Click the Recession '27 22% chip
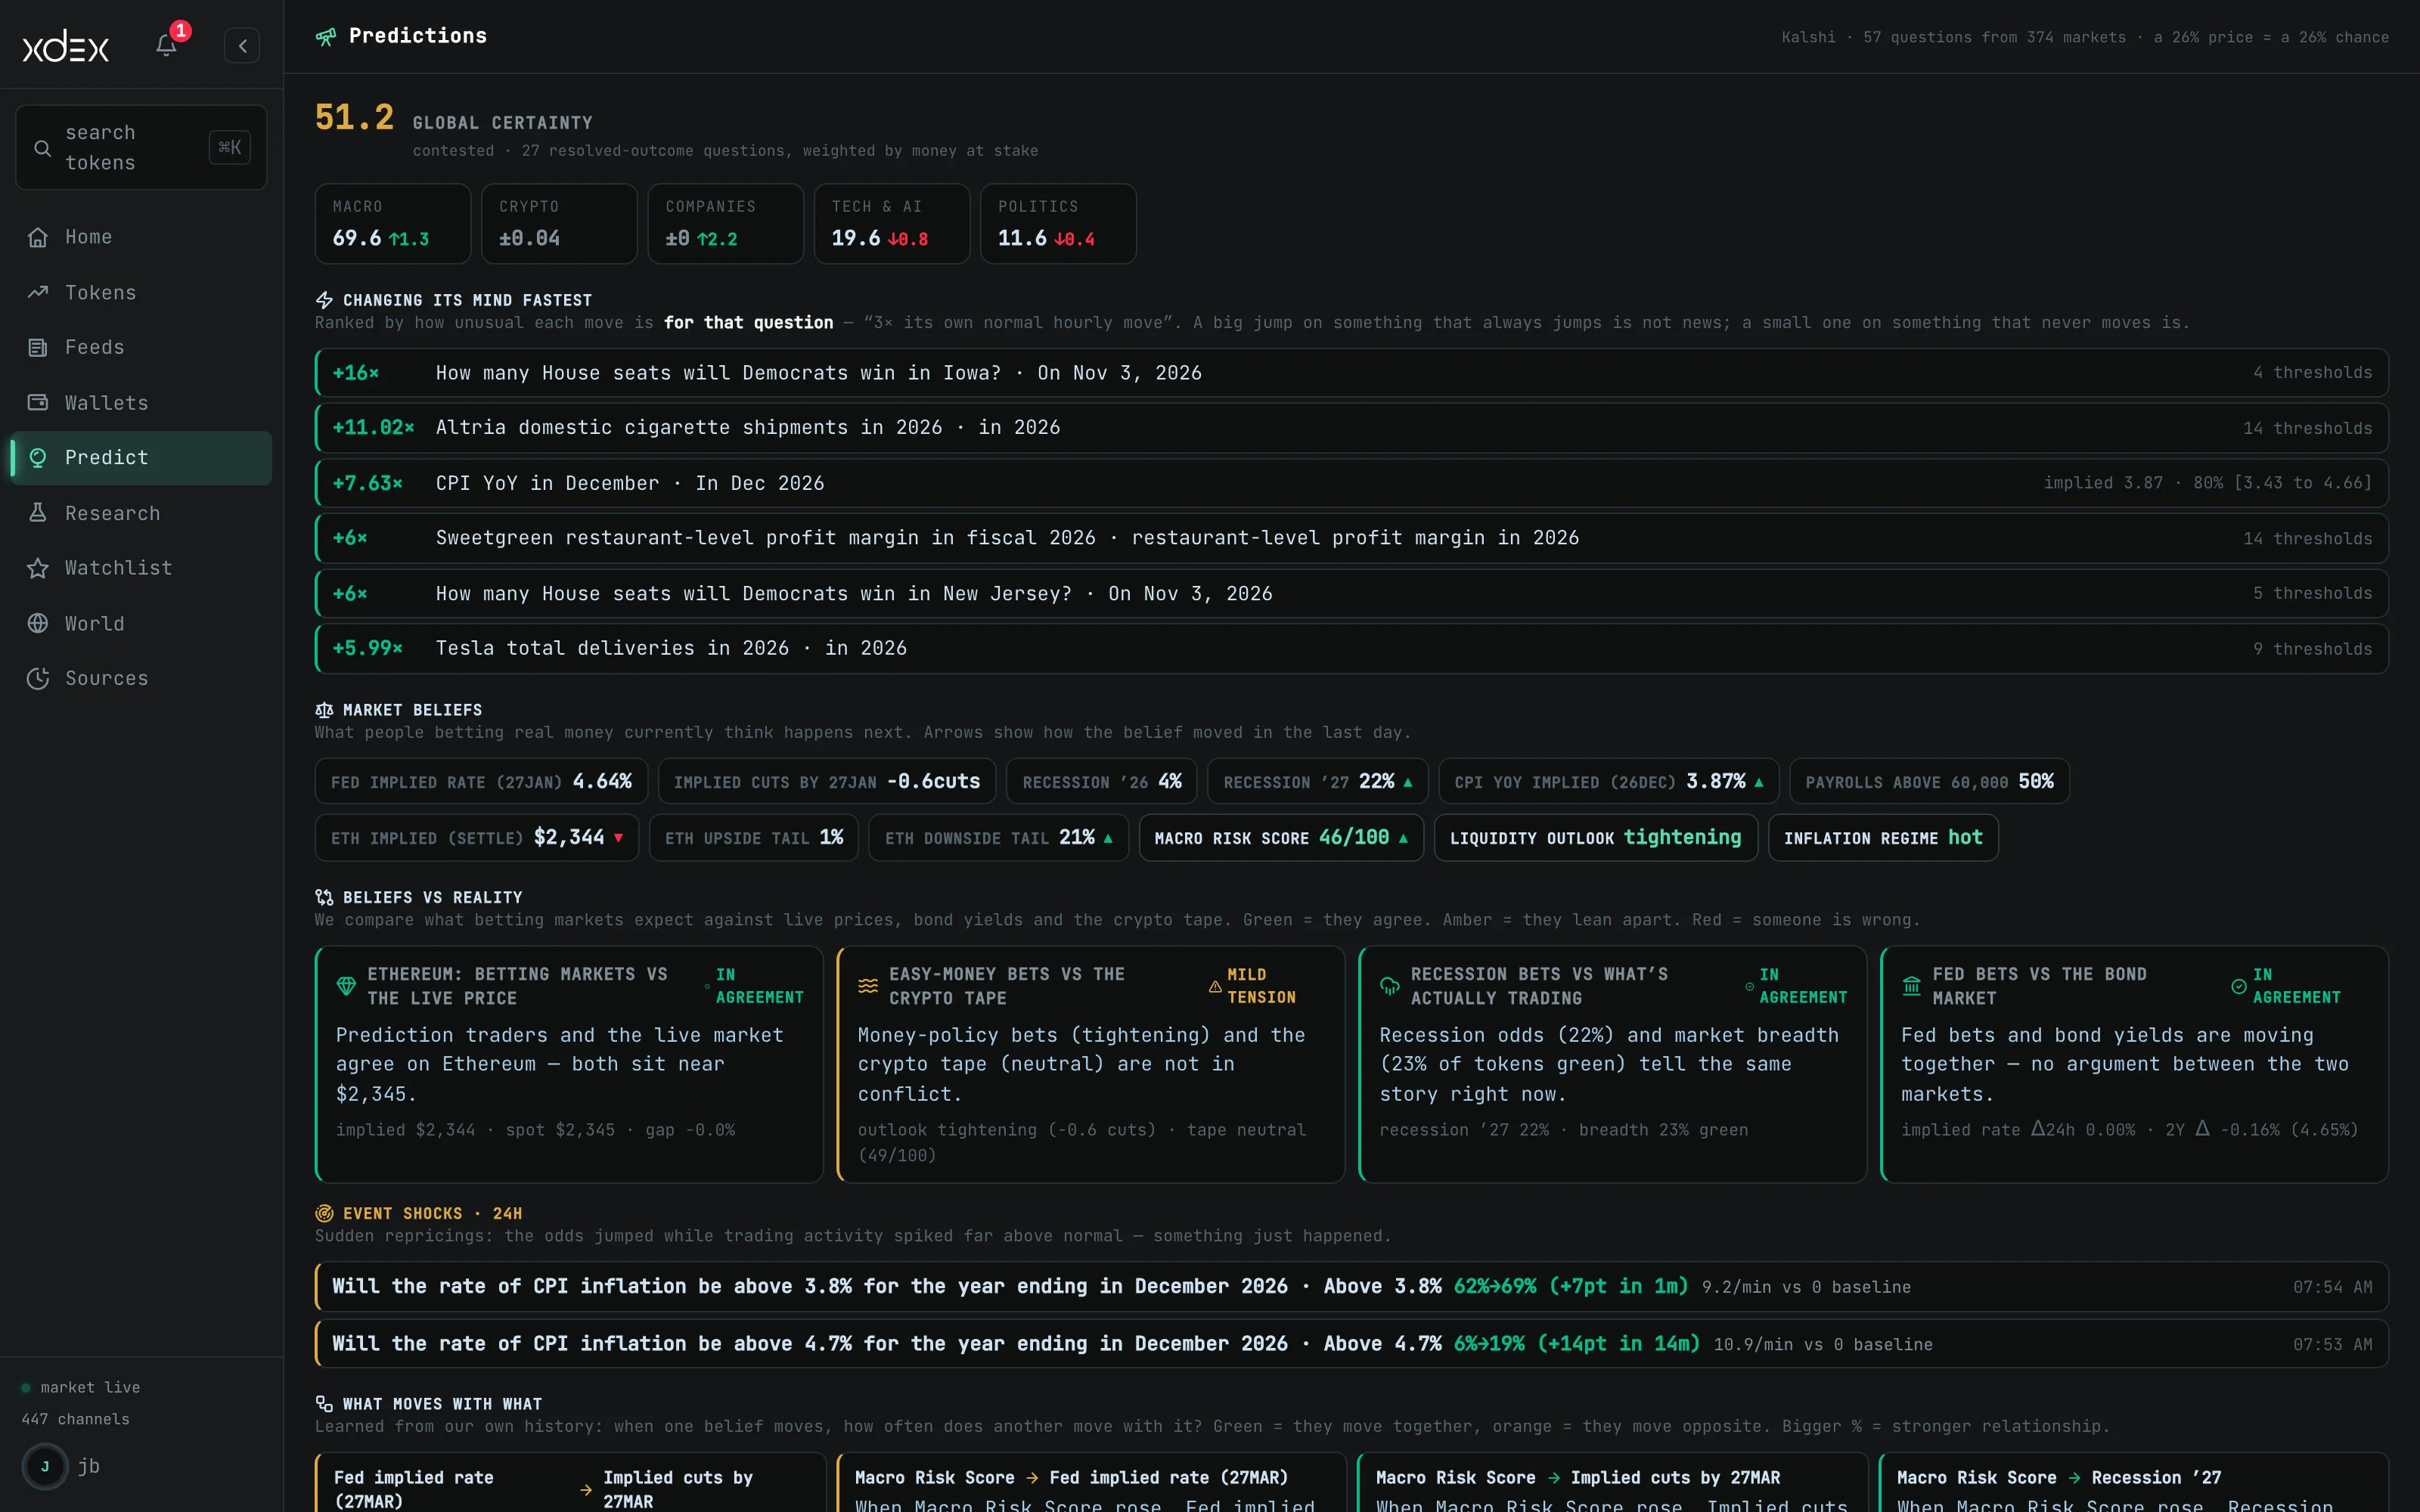The width and height of the screenshot is (2420, 1512). 1318,781
